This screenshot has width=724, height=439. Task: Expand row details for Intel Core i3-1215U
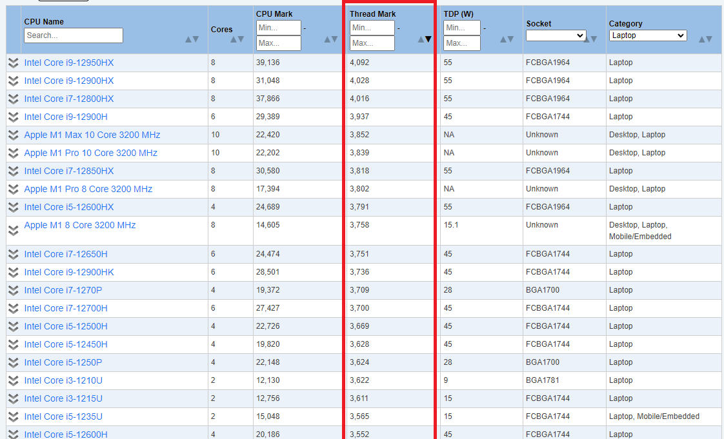[x=14, y=398]
